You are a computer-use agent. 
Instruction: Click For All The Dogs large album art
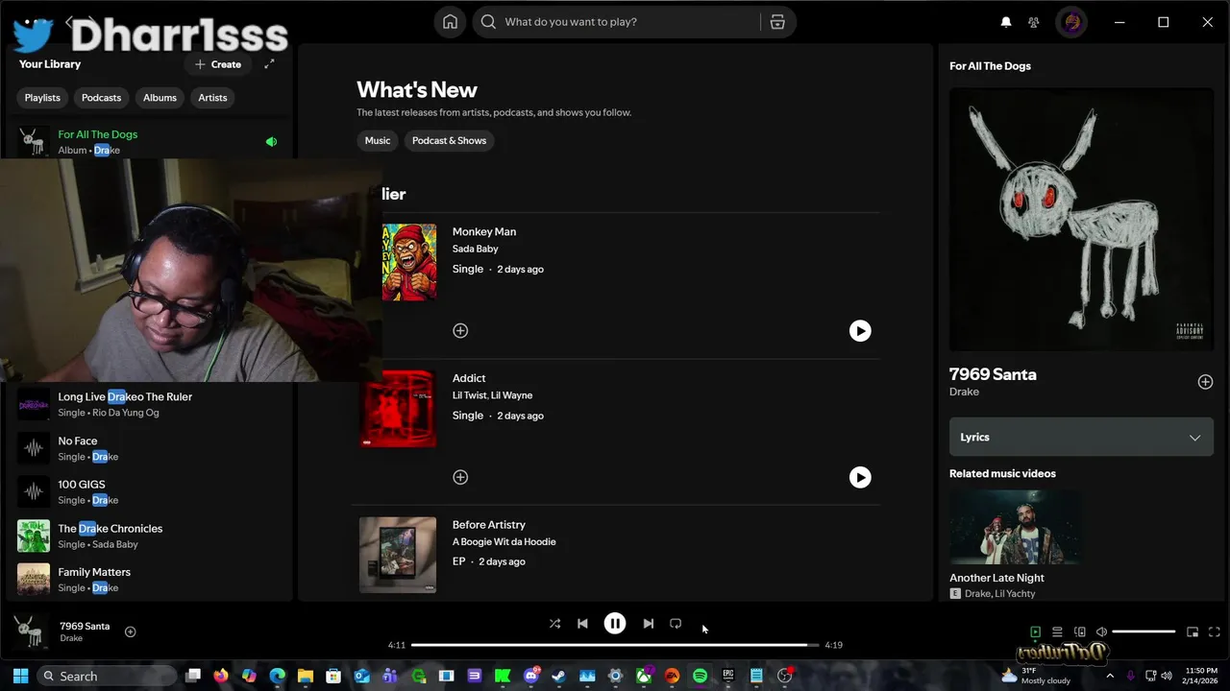click(1081, 220)
